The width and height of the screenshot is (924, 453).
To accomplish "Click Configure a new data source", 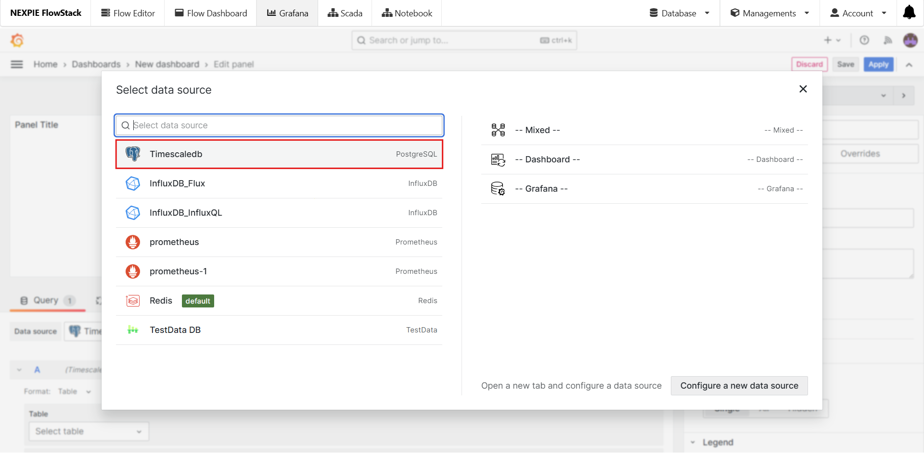I will click(x=739, y=386).
